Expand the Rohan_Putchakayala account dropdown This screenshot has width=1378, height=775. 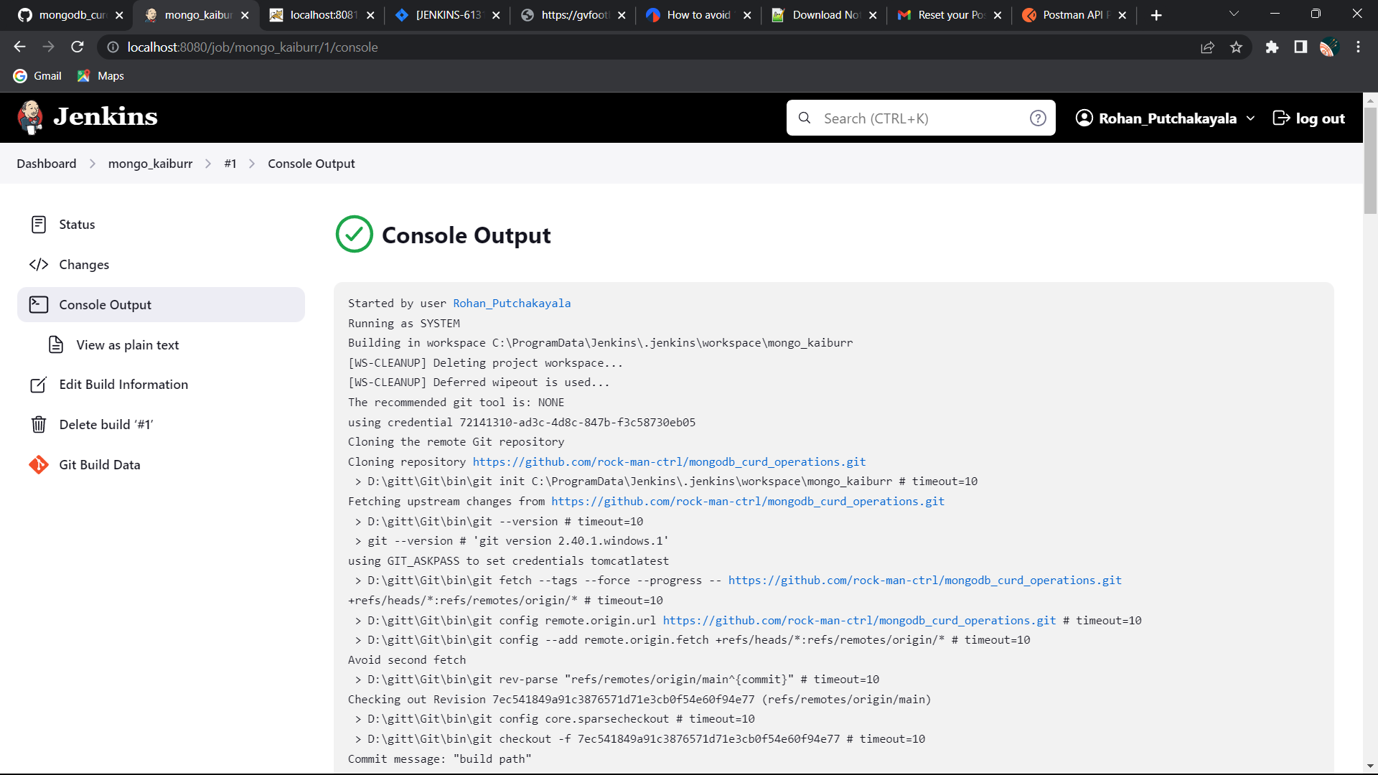point(1251,118)
